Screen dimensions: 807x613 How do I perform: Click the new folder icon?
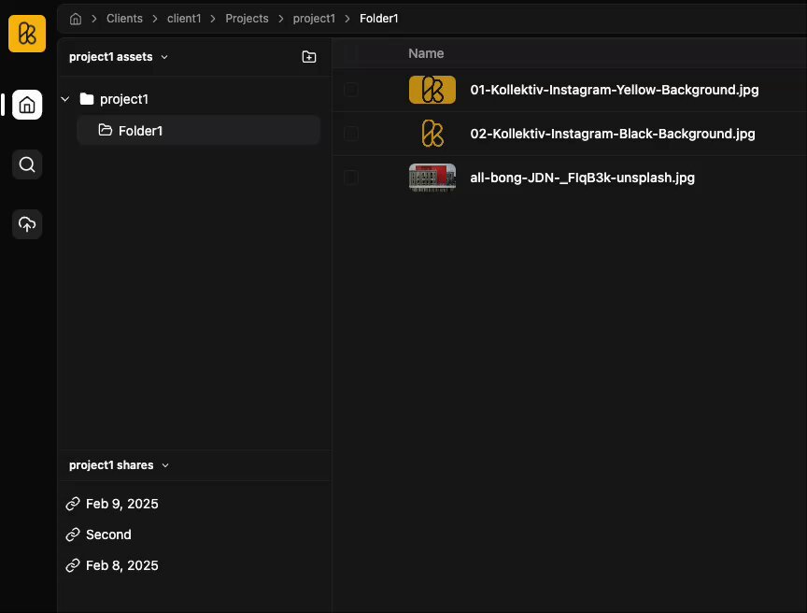click(x=309, y=57)
